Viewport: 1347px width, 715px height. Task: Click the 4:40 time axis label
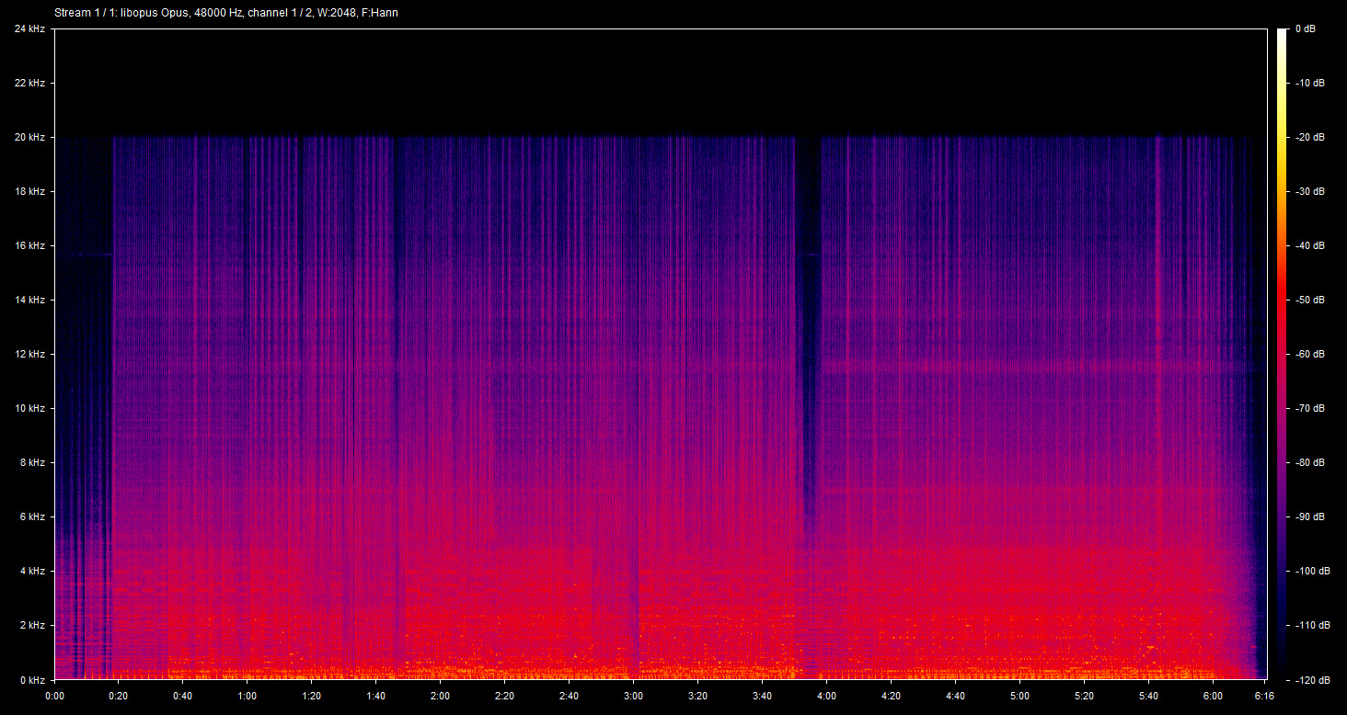[956, 696]
